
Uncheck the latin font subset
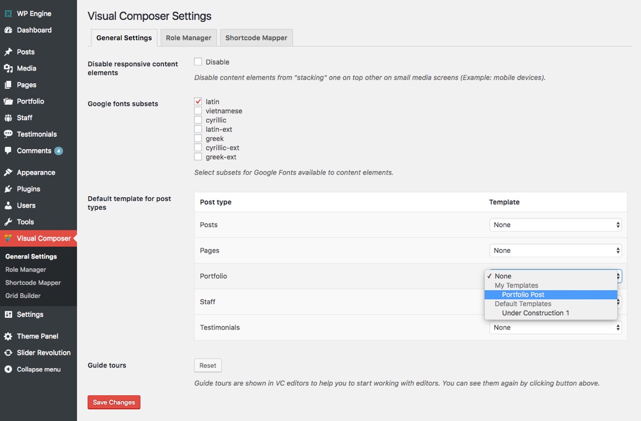point(198,102)
